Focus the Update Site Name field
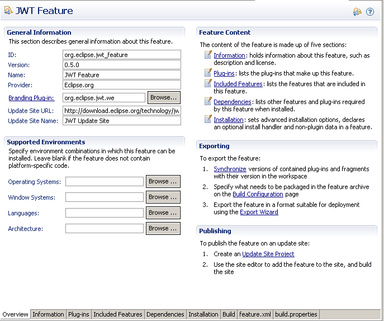 click(122, 121)
